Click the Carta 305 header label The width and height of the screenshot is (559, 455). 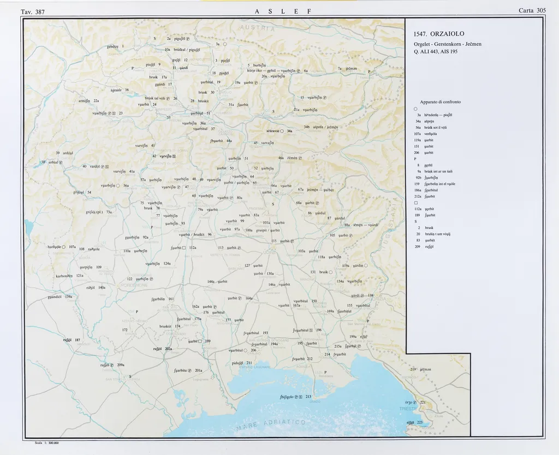pyautogui.click(x=533, y=10)
